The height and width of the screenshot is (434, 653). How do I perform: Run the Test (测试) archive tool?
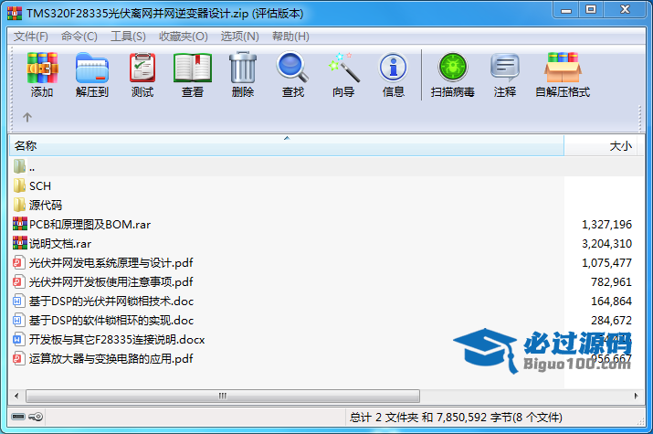pyautogui.click(x=142, y=69)
